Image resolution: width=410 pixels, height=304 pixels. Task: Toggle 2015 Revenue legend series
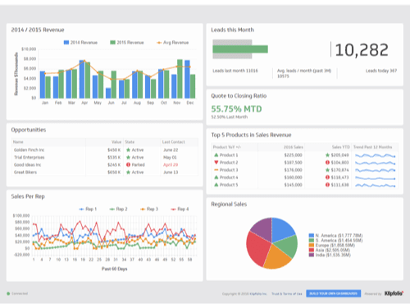coord(127,43)
